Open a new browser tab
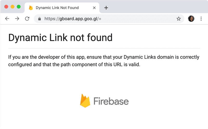The height and width of the screenshot is (129, 208). click(x=106, y=8)
